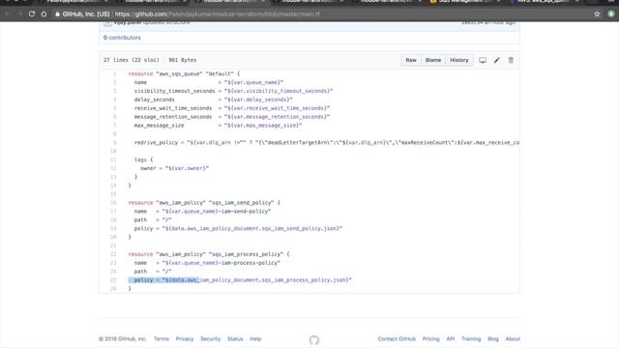Select line number 22 of sqs_iam_process_policy
Screen dimensions: 619x348
(113, 254)
